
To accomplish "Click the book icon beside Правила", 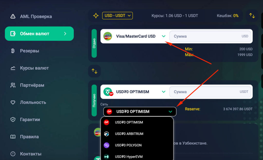I will point(13,137).
